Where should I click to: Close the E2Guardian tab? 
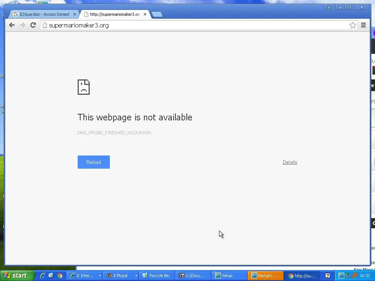(75, 14)
